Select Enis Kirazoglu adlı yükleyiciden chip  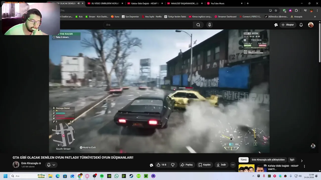click(x=268, y=160)
